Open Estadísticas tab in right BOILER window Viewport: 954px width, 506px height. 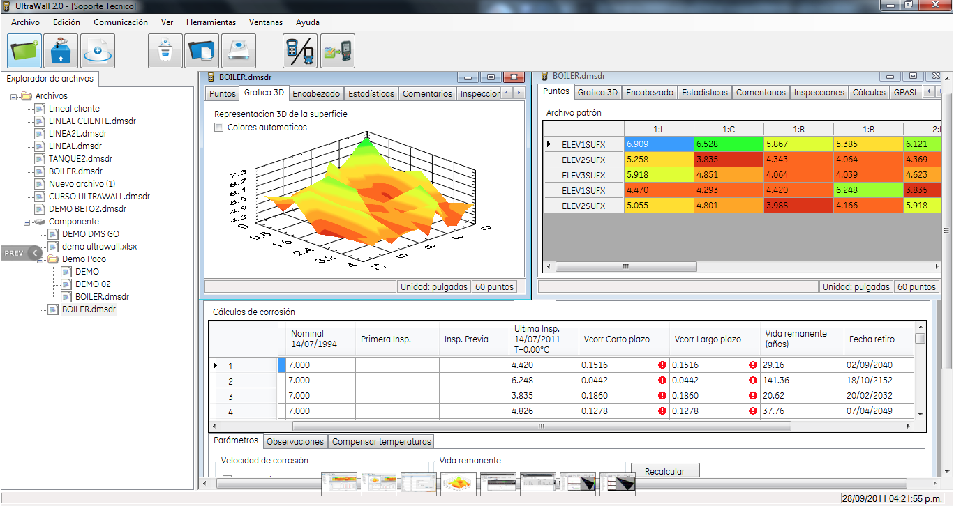point(705,92)
